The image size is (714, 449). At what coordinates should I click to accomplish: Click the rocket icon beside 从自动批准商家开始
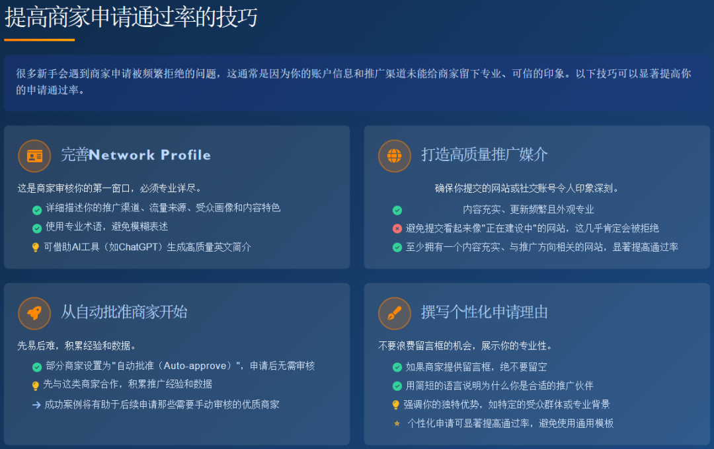point(34,313)
